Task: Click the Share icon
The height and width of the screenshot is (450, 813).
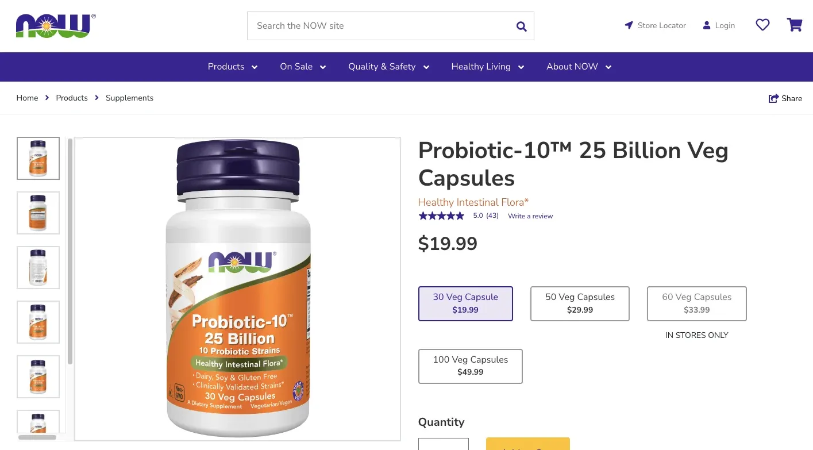Action: [x=773, y=98]
